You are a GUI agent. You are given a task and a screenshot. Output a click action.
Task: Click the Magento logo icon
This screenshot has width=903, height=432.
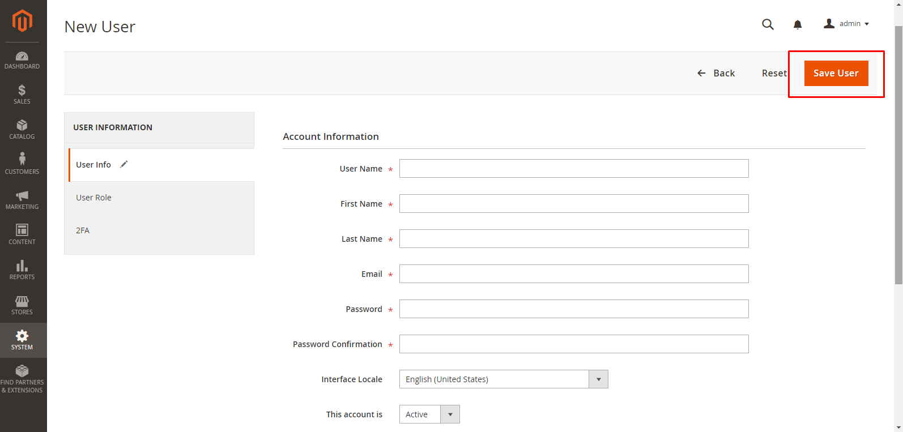22,21
